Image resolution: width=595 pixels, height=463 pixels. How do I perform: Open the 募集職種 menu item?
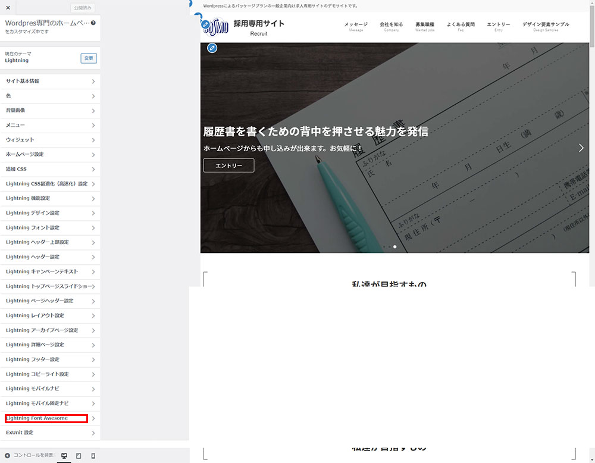[425, 26]
